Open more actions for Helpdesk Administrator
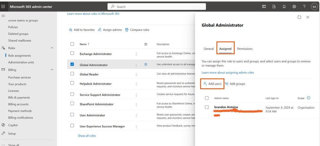 136,84
